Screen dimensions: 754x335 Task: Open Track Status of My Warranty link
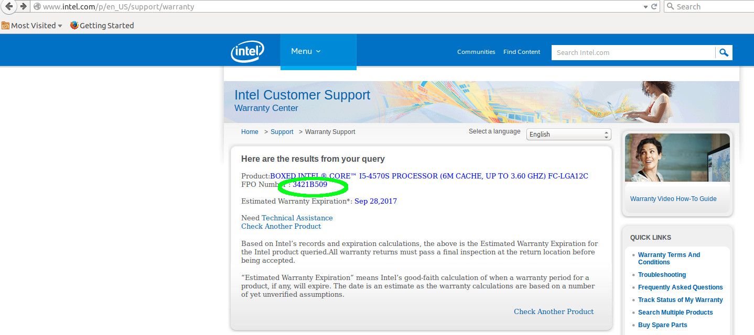coord(680,300)
